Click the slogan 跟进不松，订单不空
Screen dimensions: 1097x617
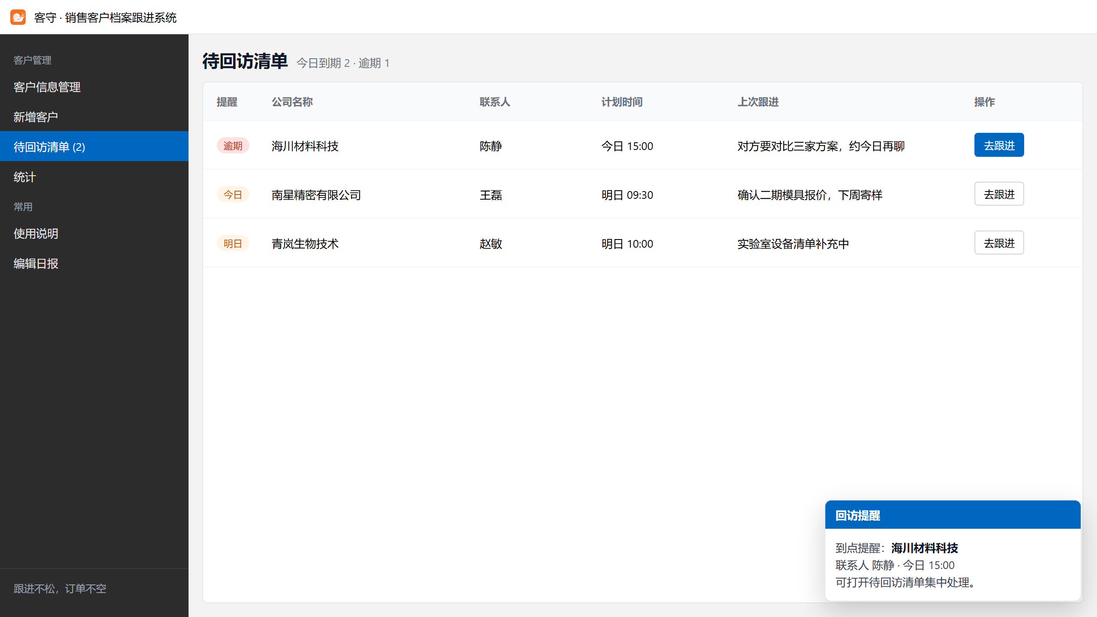60,588
